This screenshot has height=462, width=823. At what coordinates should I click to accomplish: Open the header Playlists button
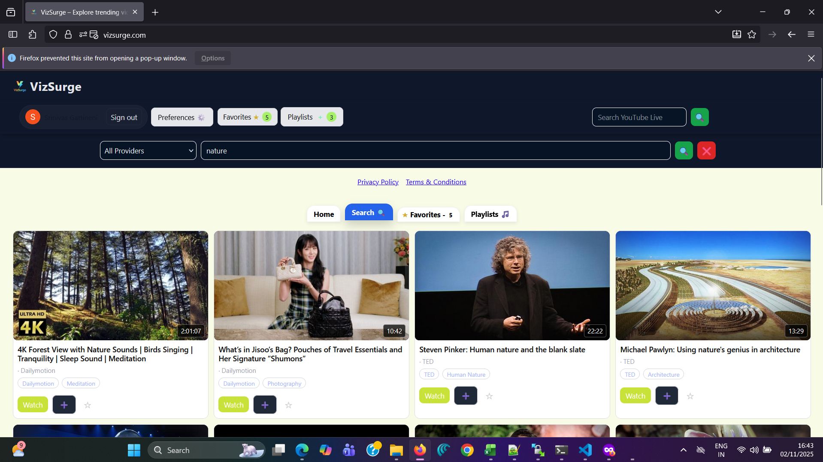coord(312,117)
